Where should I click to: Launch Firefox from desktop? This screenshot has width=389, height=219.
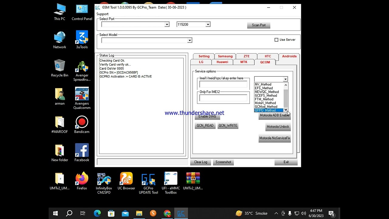point(82,181)
